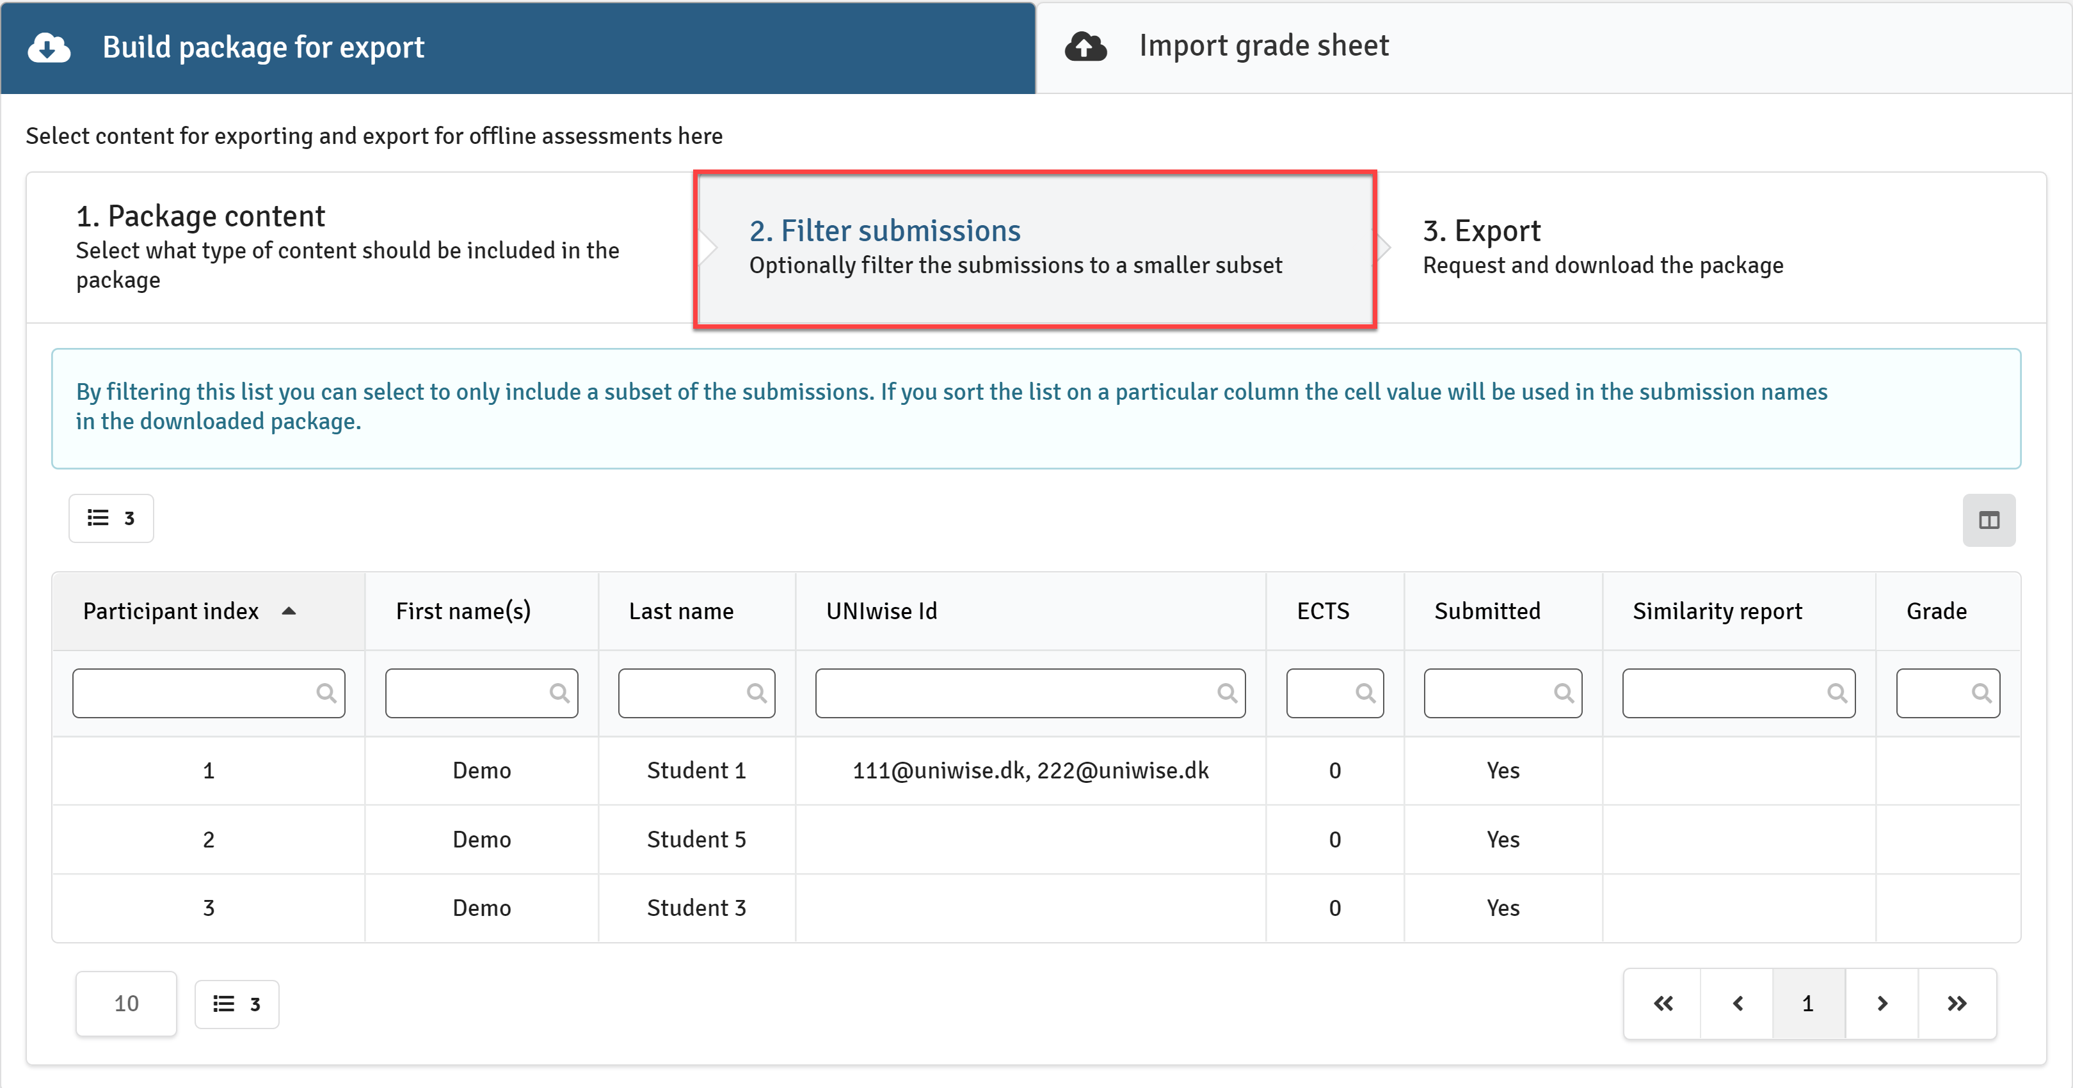
Task: Click the bottom list count button showing 3
Action: 237,1004
